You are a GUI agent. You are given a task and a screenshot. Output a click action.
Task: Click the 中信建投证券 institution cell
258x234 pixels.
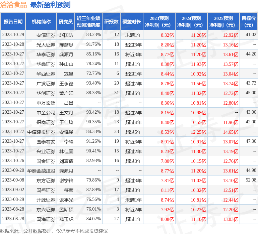pyautogui.click(x=41, y=132)
